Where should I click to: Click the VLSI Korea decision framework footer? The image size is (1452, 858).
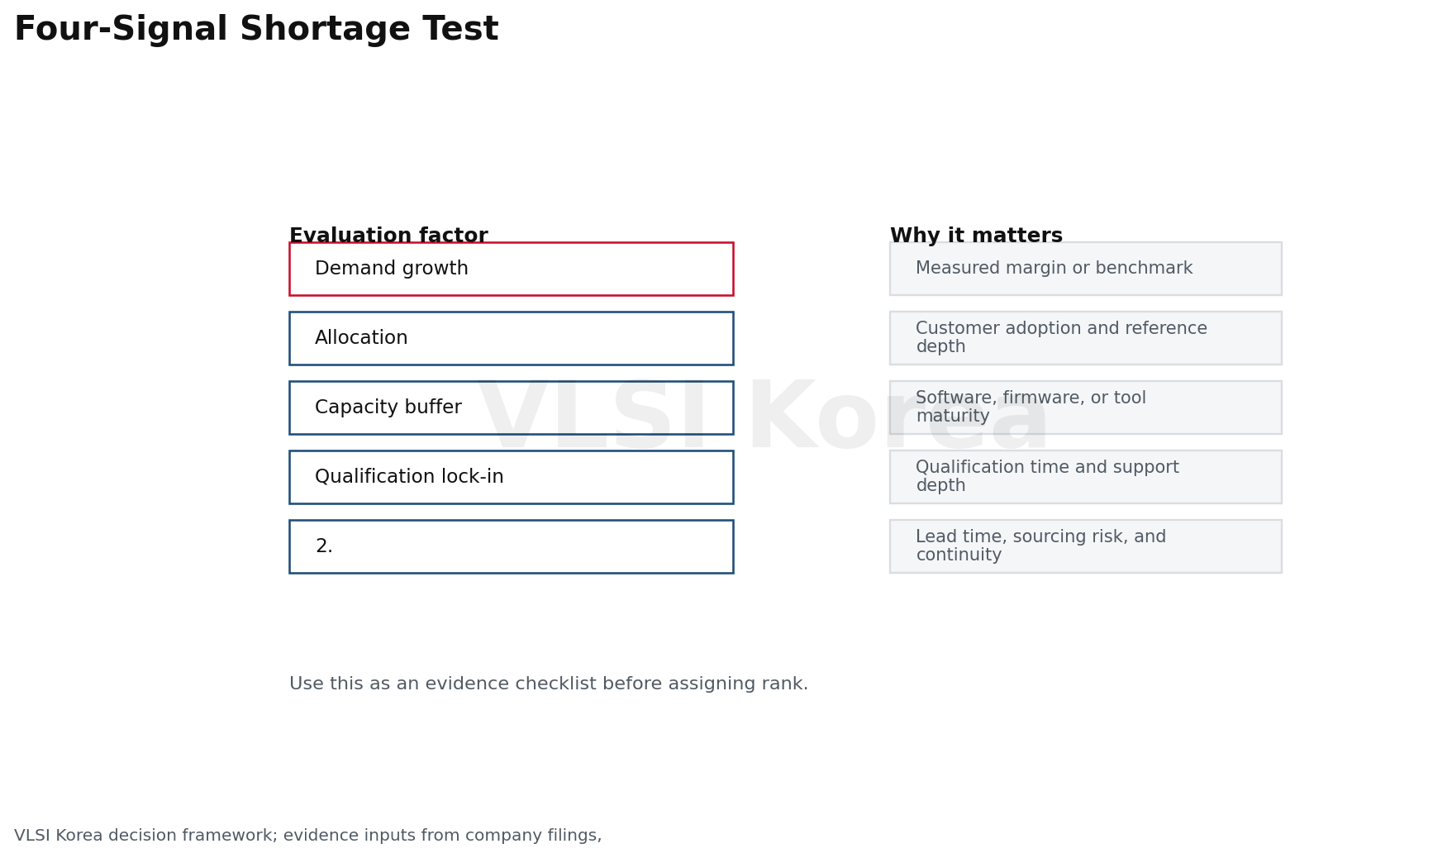click(307, 836)
